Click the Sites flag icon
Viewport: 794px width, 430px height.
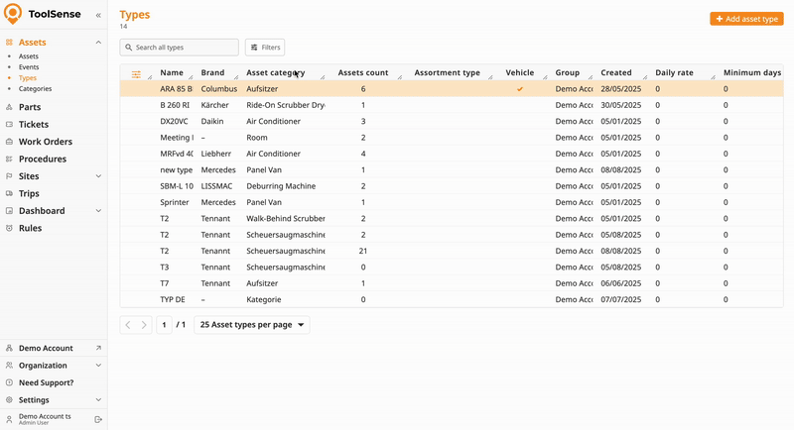tap(9, 176)
